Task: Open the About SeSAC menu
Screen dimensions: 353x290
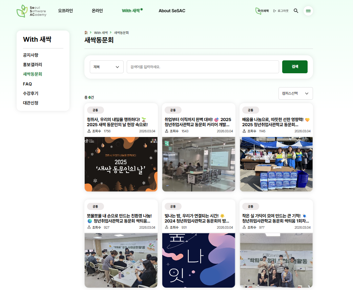Action: click(x=172, y=11)
